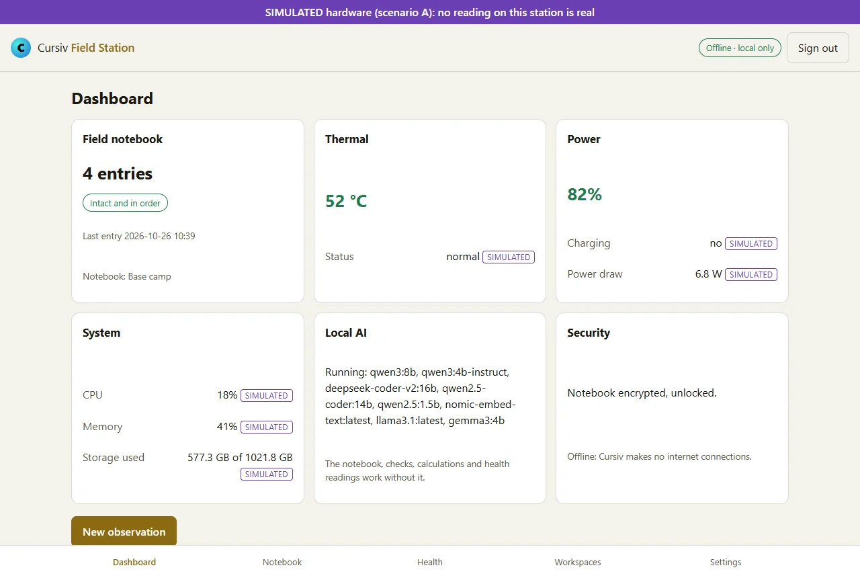Click the SIMULATED tag in Charging row

coord(751,243)
